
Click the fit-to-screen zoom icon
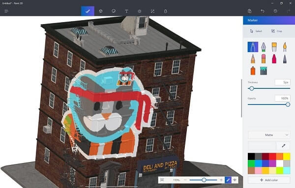pos(162,180)
